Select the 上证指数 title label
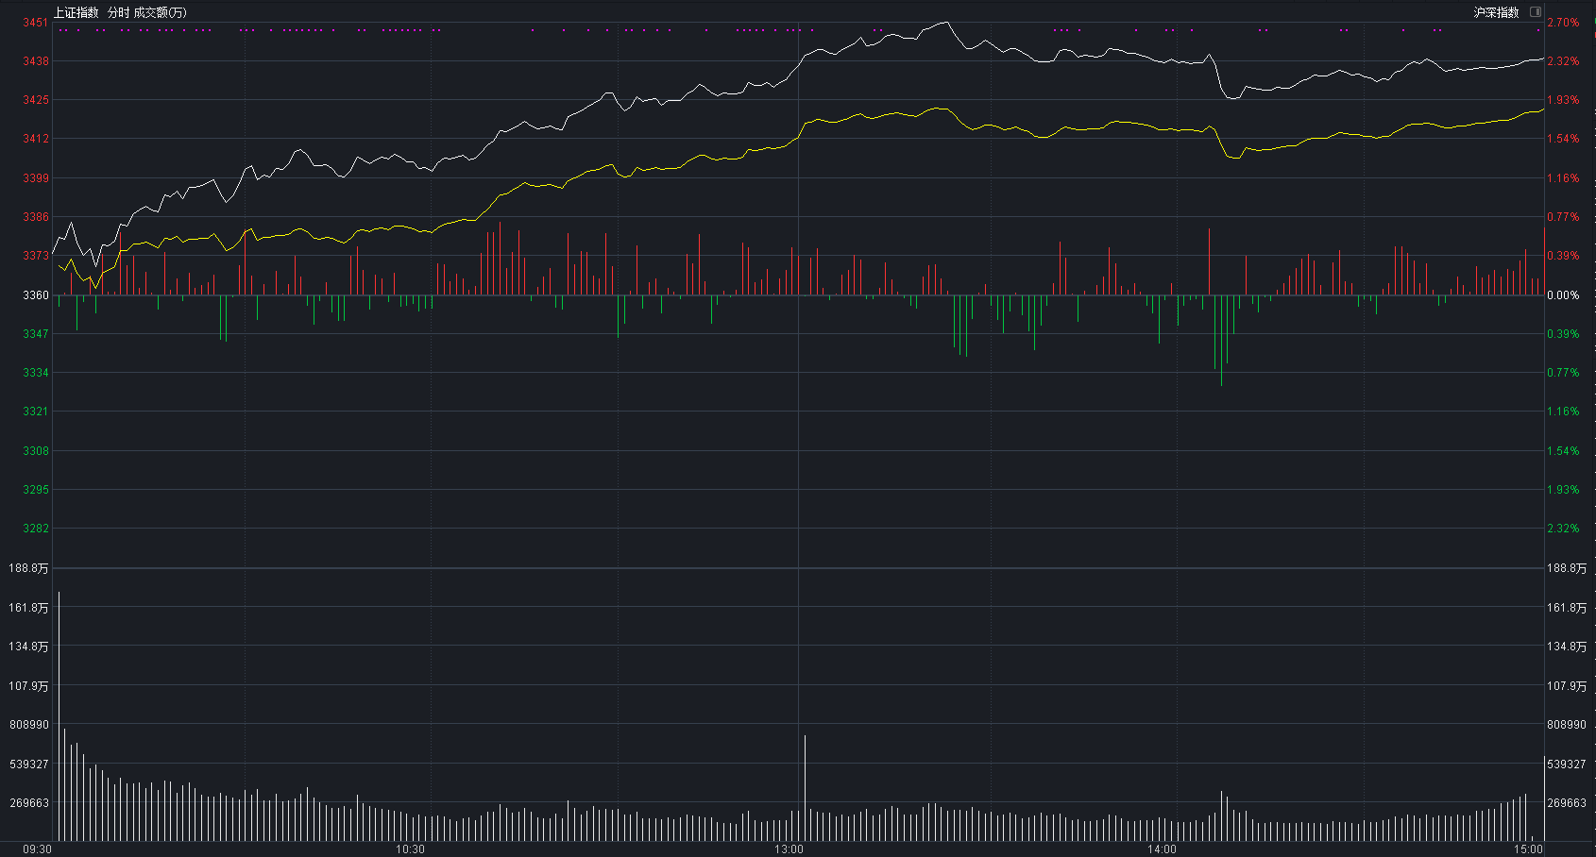This screenshot has height=857, width=1596. 76,12
